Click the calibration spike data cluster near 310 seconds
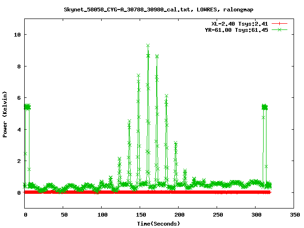The height and width of the screenshot is (228, 304). pos(265,107)
